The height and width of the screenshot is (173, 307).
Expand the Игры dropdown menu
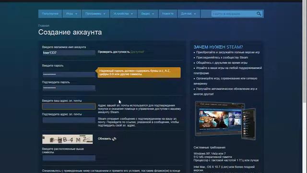(72, 14)
